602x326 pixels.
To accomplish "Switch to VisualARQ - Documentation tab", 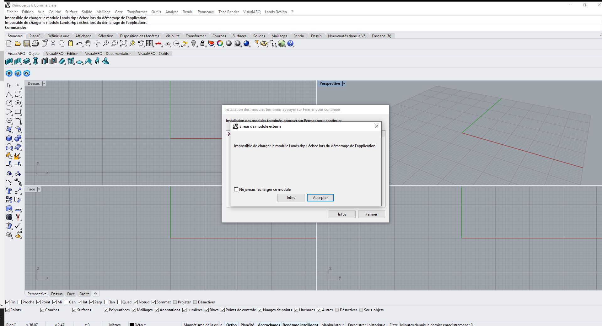I will point(108,54).
